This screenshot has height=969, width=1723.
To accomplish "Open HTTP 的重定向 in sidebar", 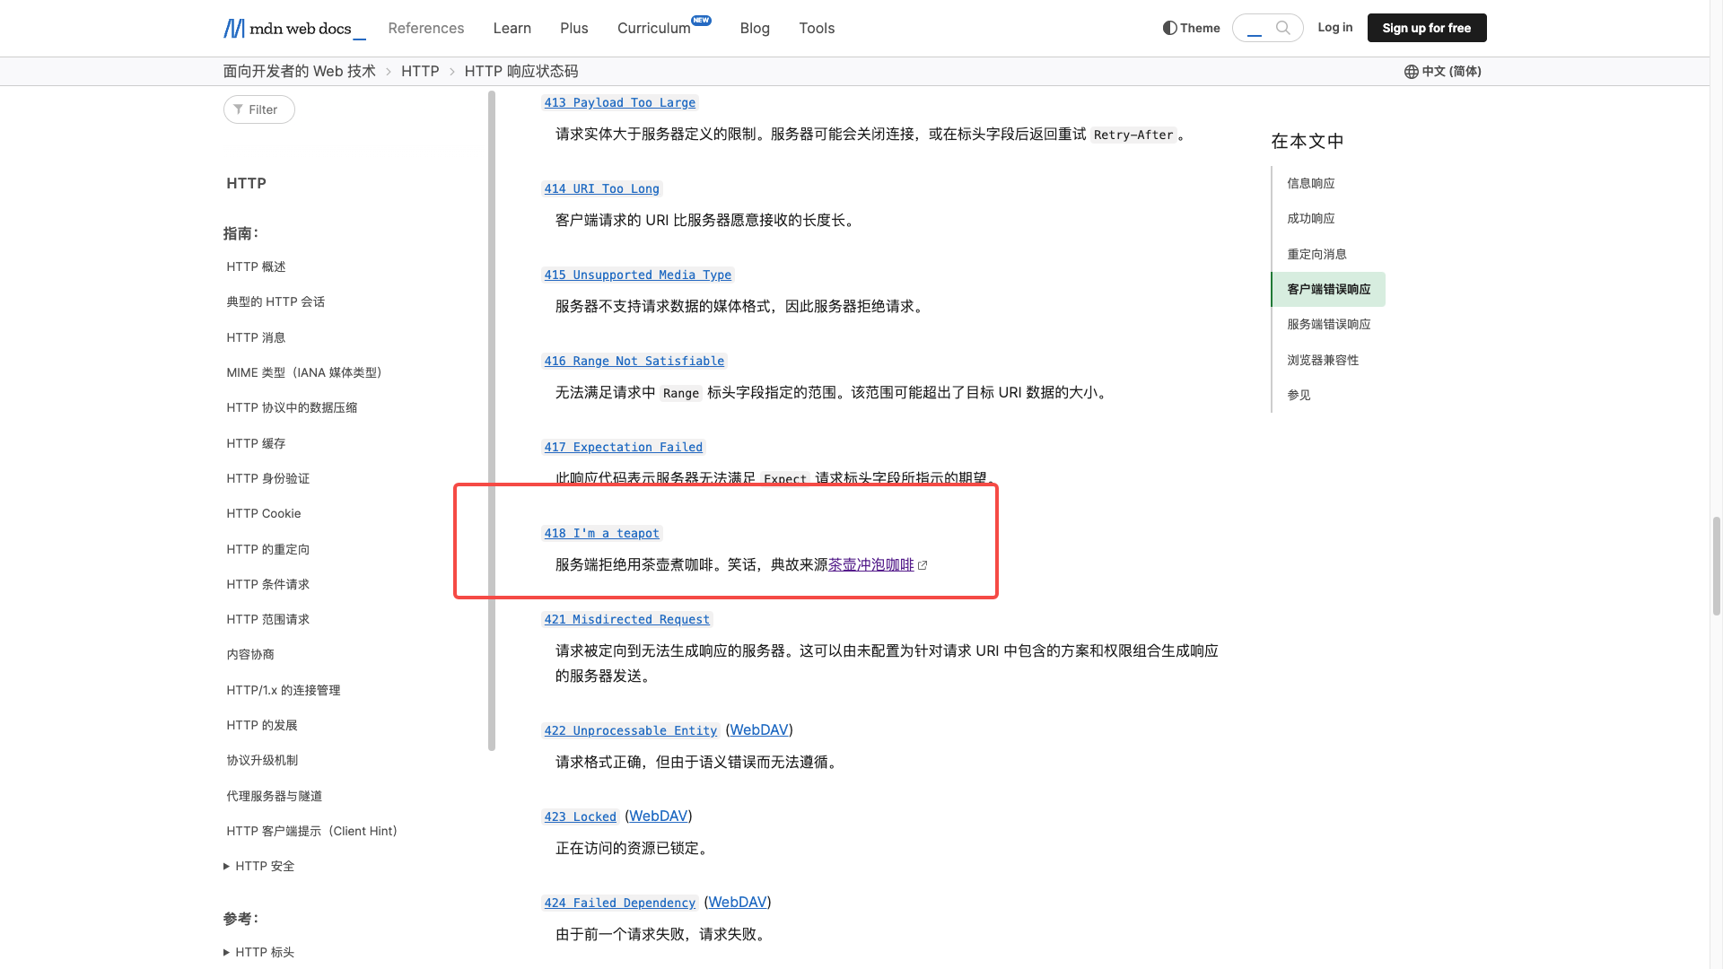I will point(268,550).
